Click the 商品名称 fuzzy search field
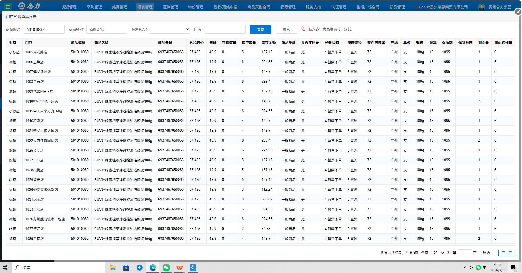The width and height of the screenshot is (522, 273). [x=107, y=29]
